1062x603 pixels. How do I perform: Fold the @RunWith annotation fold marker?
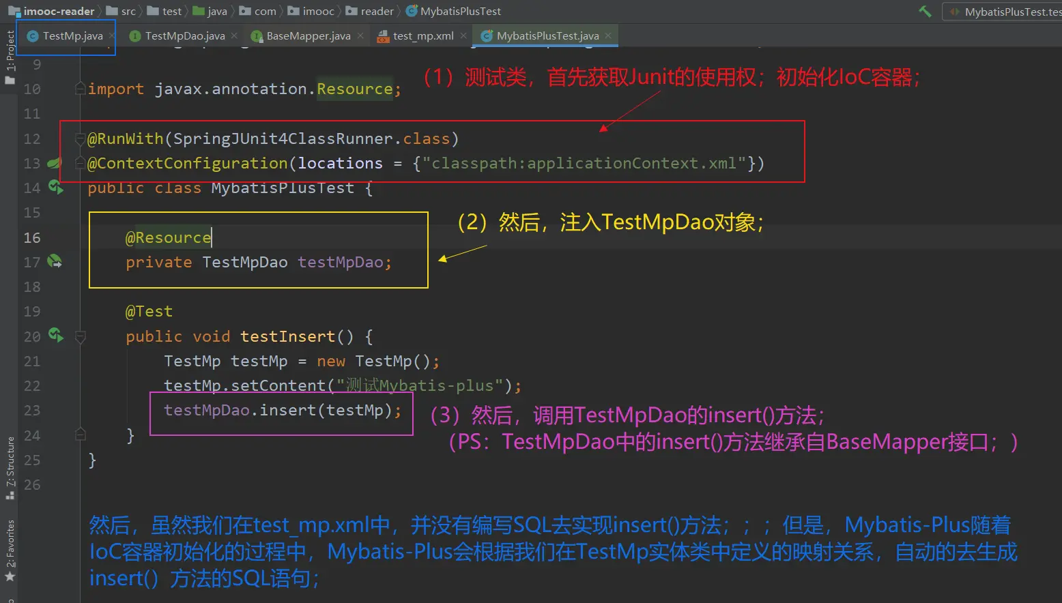click(x=81, y=138)
